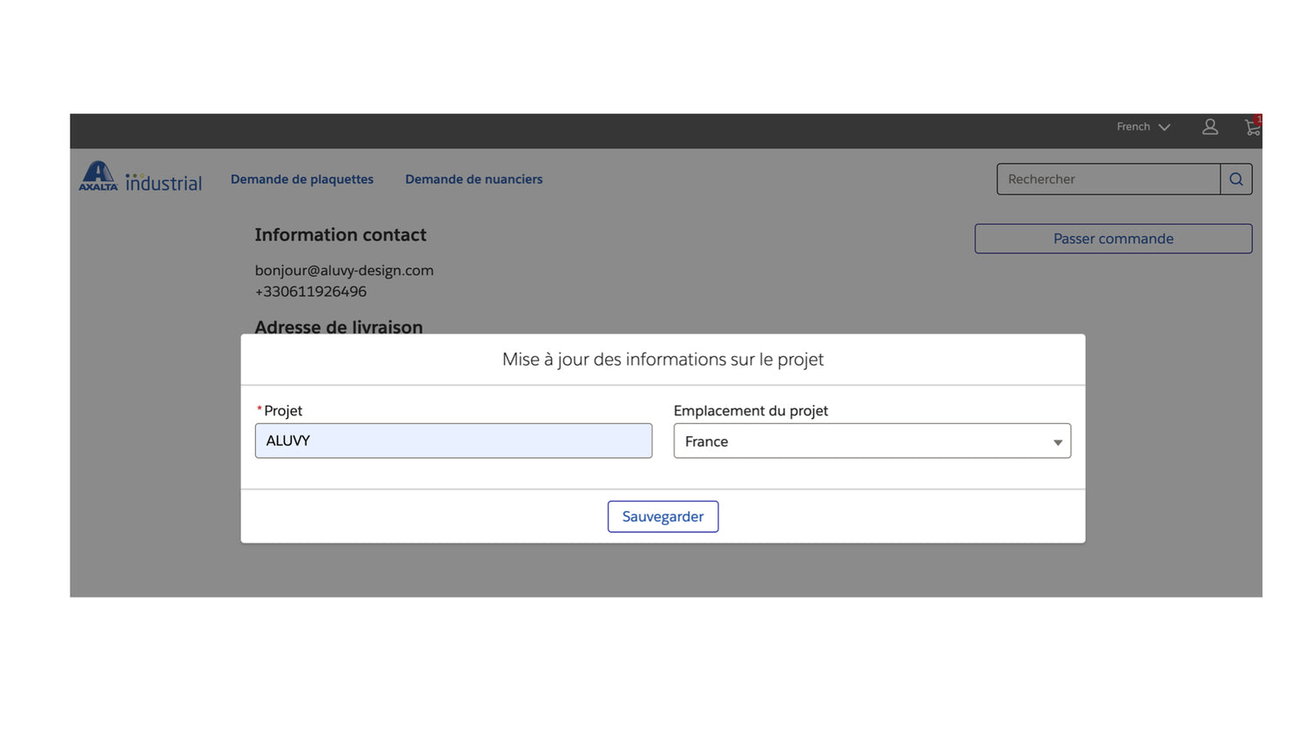Click the phone number +330611926496
Image resolution: width=1306 pixels, height=735 pixels.
pos(311,292)
